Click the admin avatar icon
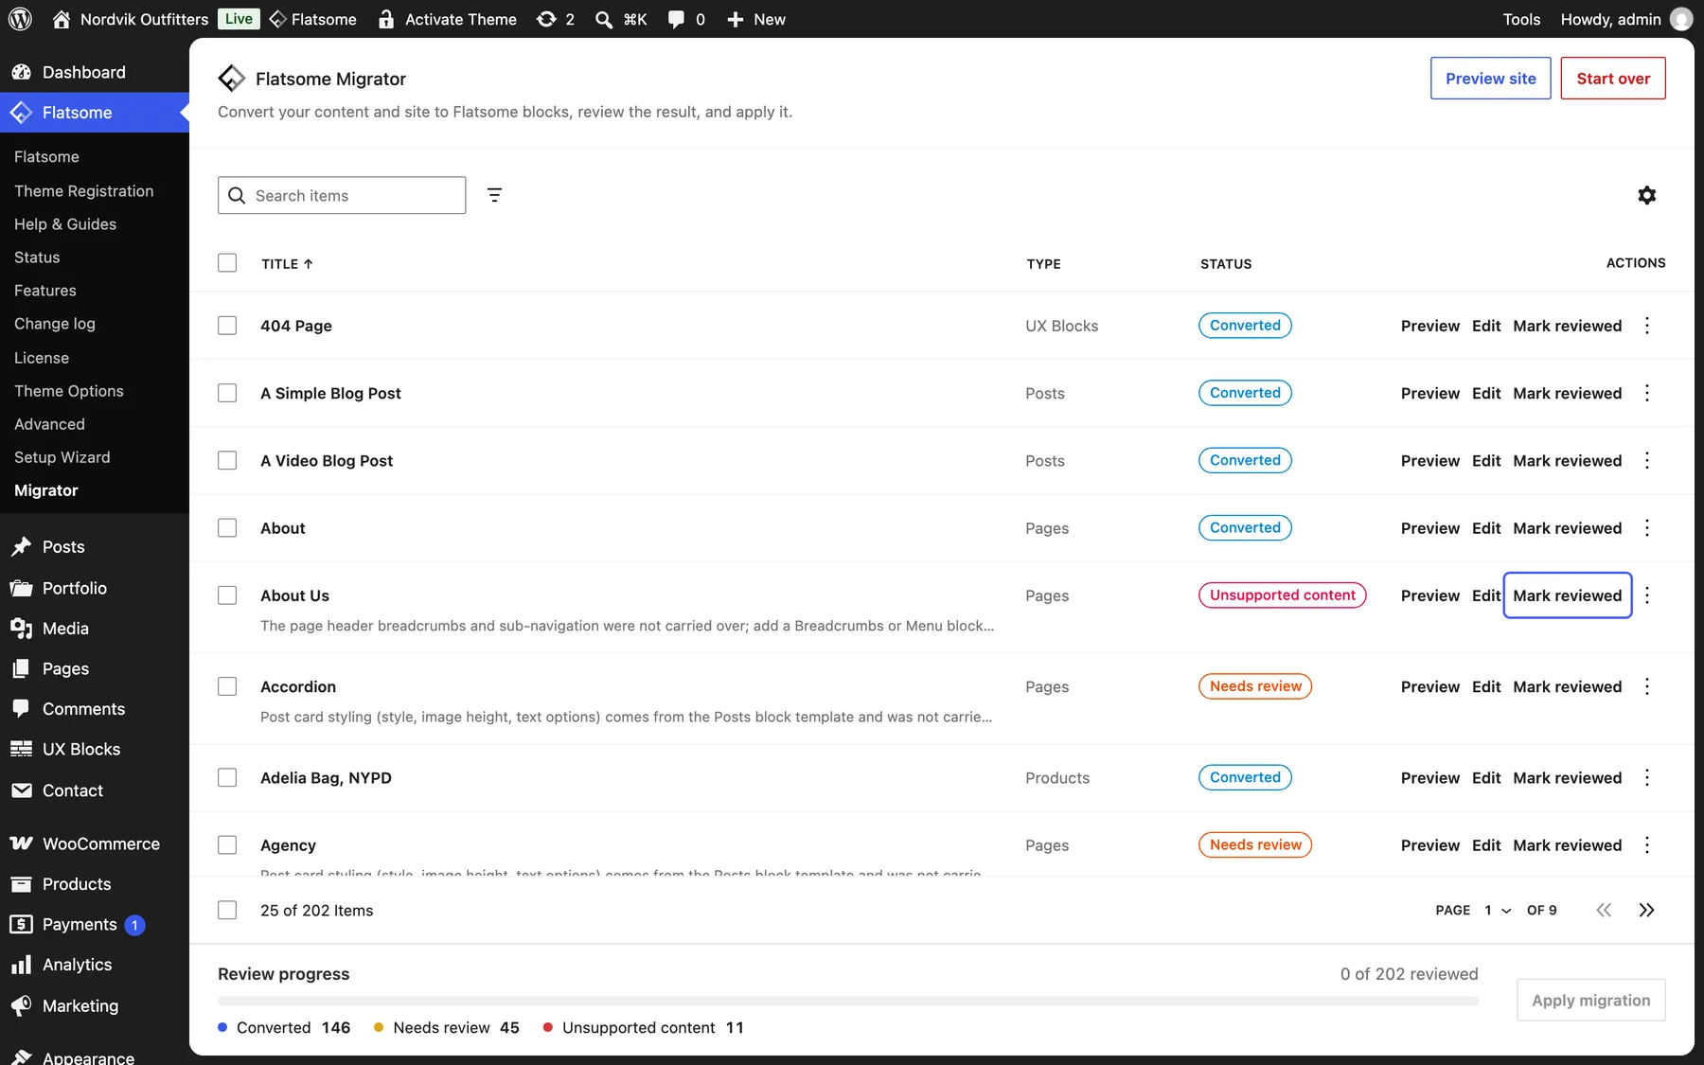The width and height of the screenshot is (1704, 1065). point(1681,19)
